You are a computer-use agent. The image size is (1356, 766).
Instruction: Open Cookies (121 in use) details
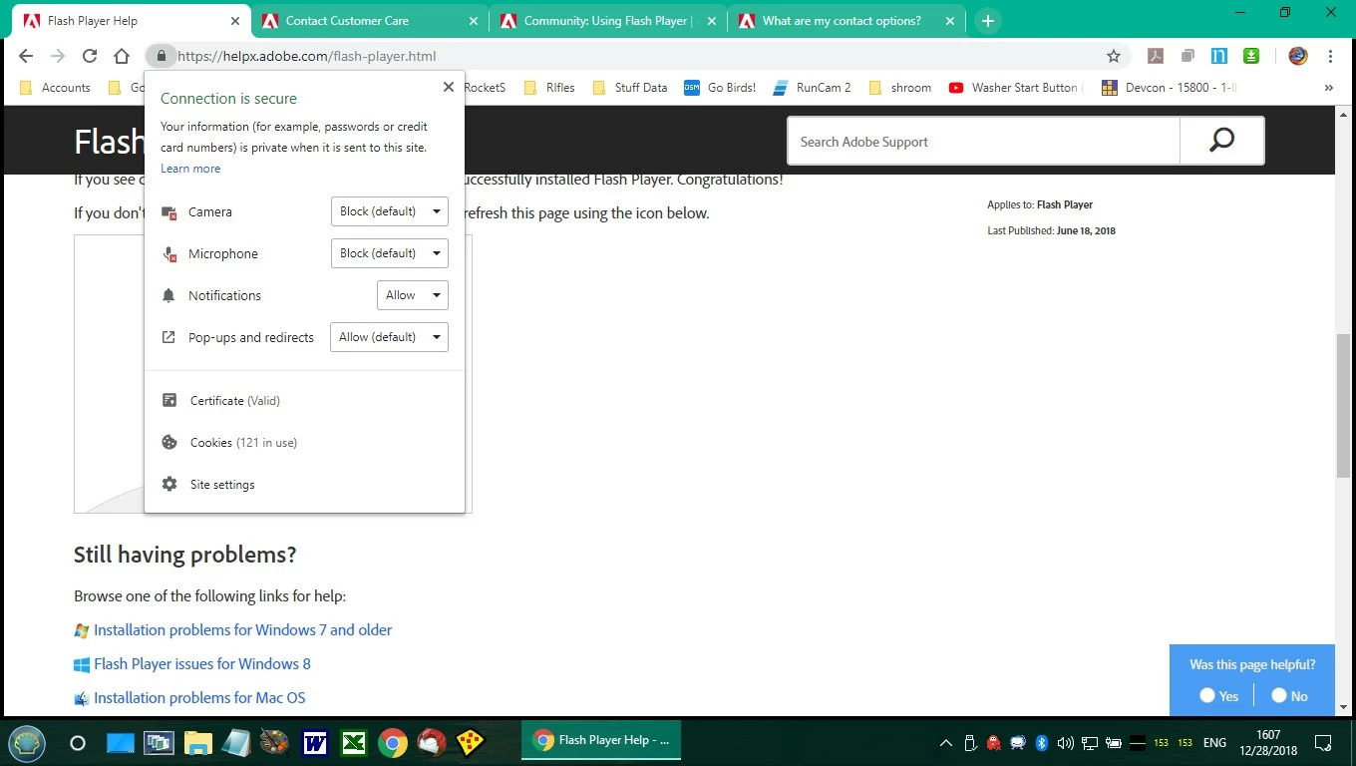(243, 442)
